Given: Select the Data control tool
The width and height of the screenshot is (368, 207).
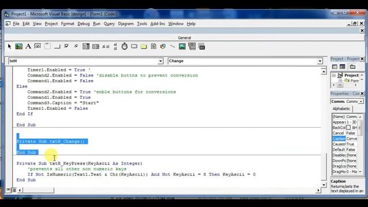Looking at the screenshot, I should click(x=191, y=47).
